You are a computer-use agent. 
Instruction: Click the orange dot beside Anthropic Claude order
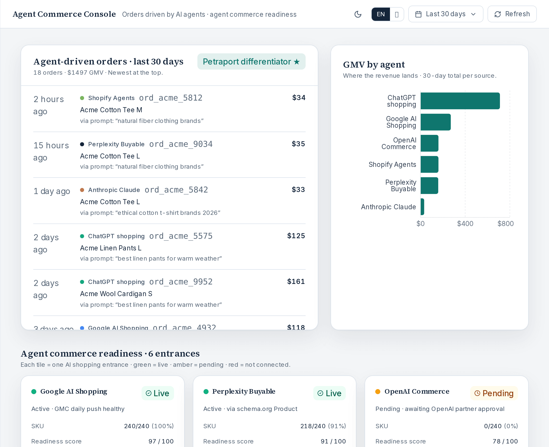(x=82, y=190)
